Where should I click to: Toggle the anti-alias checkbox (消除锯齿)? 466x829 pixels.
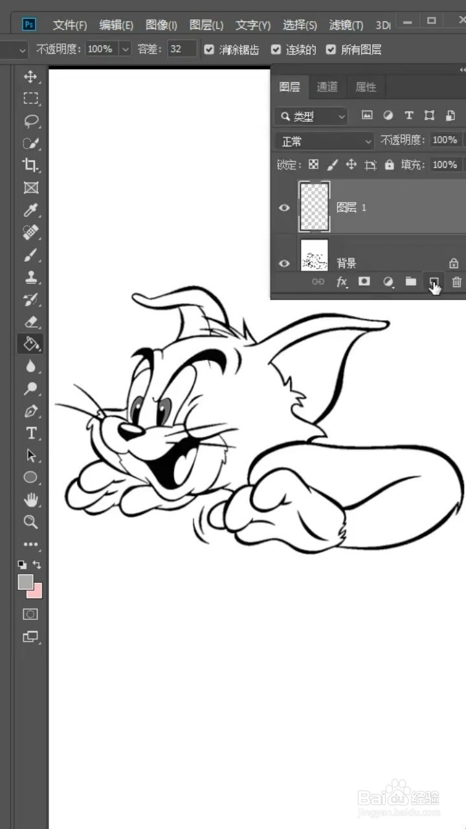209,49
